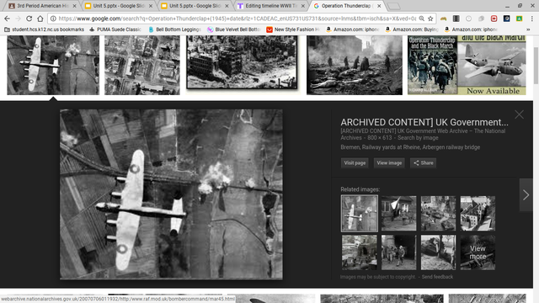This screenshot has width=539, height=303.
Task: Click Search by image link
Action: coord(418,138)
